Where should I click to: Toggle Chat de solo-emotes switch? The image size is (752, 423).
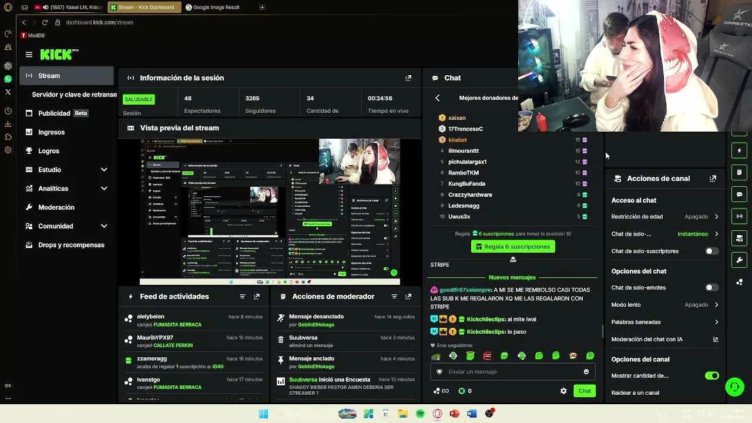pyautogui.click(x=711, y=288)
